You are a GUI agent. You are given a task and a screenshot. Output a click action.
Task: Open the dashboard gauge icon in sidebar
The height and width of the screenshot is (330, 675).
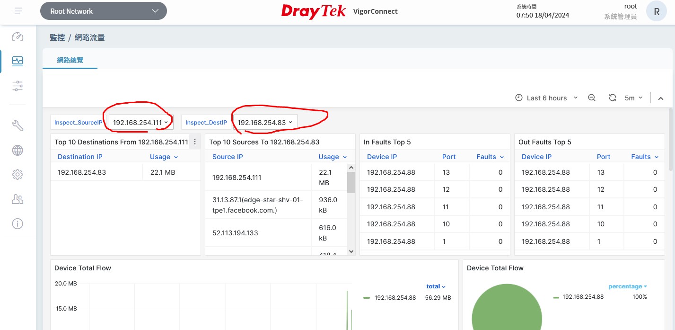pyautogui.click(x=18, y=37)
